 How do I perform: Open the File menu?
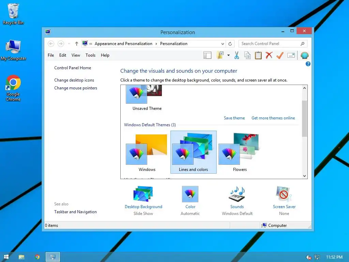[x=51, y=55]
